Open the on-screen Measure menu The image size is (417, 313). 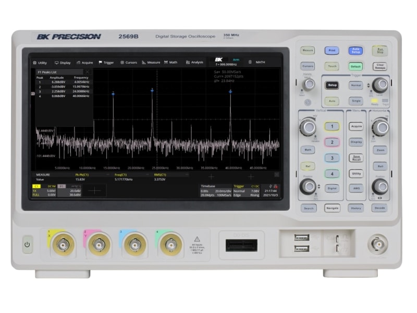pos(151,63)
